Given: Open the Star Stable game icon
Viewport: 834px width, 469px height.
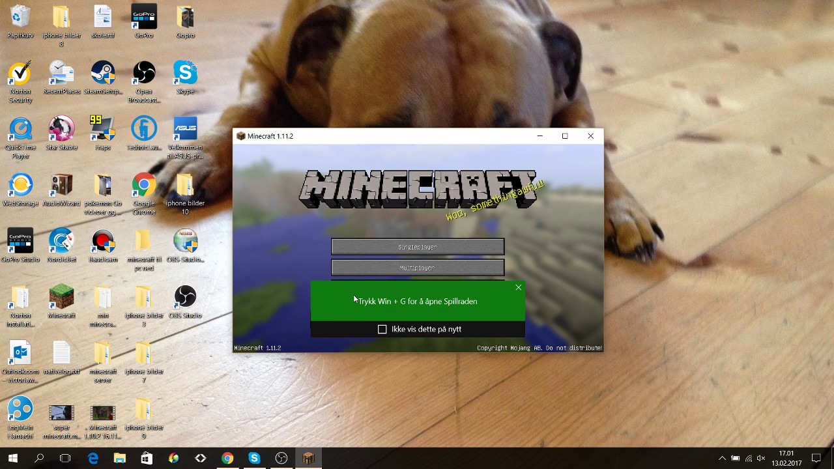Looking at the screenshot, I should (x=62, y=134).
